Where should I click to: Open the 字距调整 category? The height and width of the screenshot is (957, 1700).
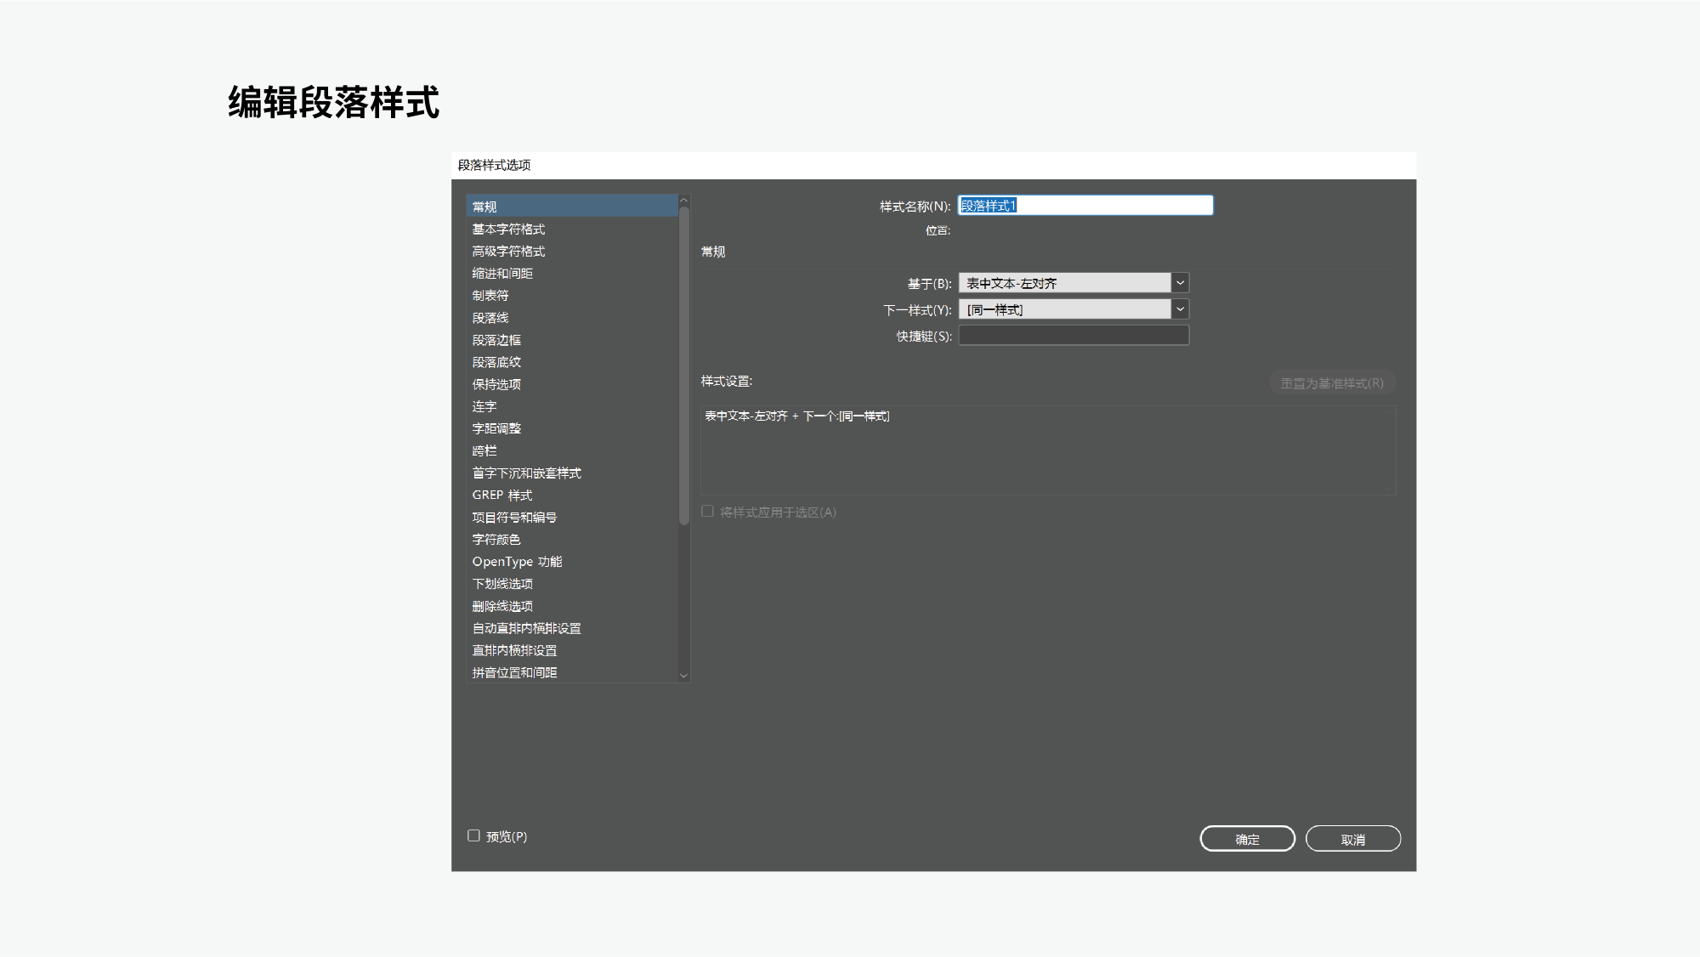(572, 428)
